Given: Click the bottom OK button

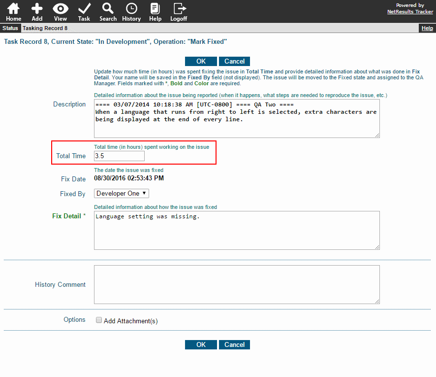Looking at the screenshot, I should [x=201, y=344].
